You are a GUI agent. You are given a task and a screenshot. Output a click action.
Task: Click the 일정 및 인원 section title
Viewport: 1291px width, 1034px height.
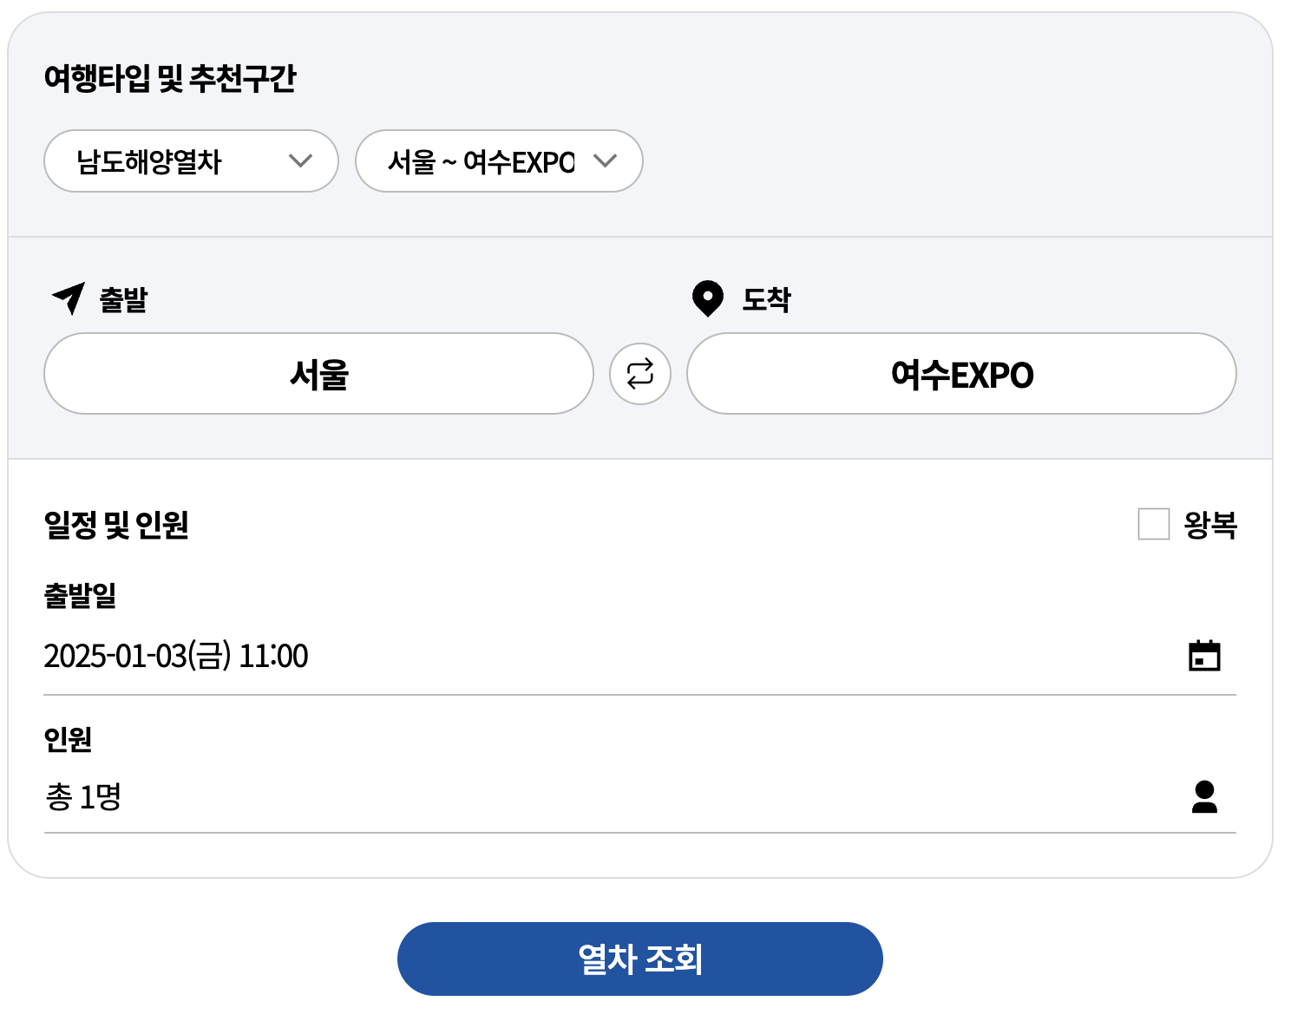click(x=119, y=525)
